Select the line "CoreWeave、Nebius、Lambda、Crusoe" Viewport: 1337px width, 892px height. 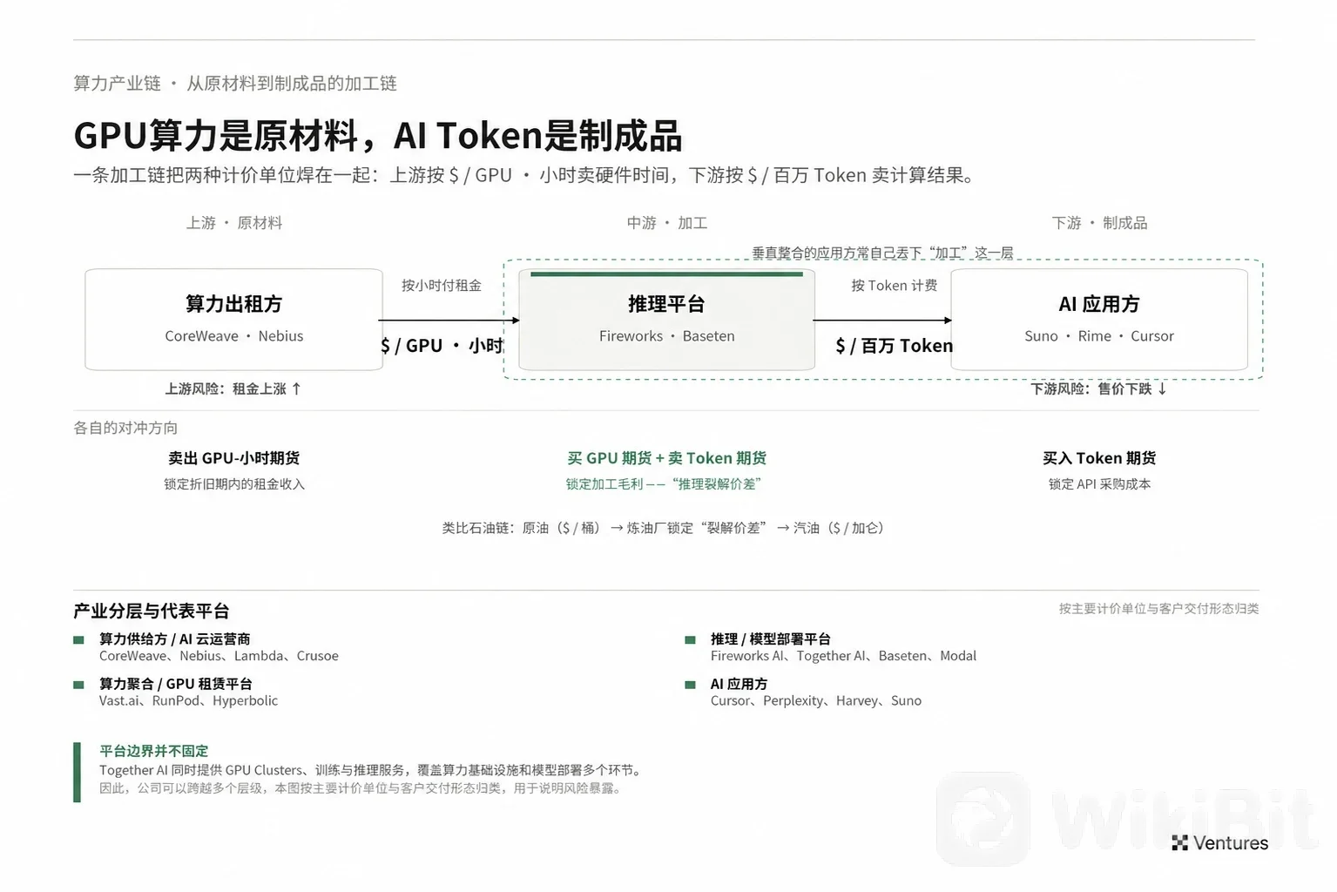coord(219,656)
